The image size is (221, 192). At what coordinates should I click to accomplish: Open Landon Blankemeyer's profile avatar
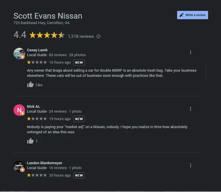pos(19,166)
